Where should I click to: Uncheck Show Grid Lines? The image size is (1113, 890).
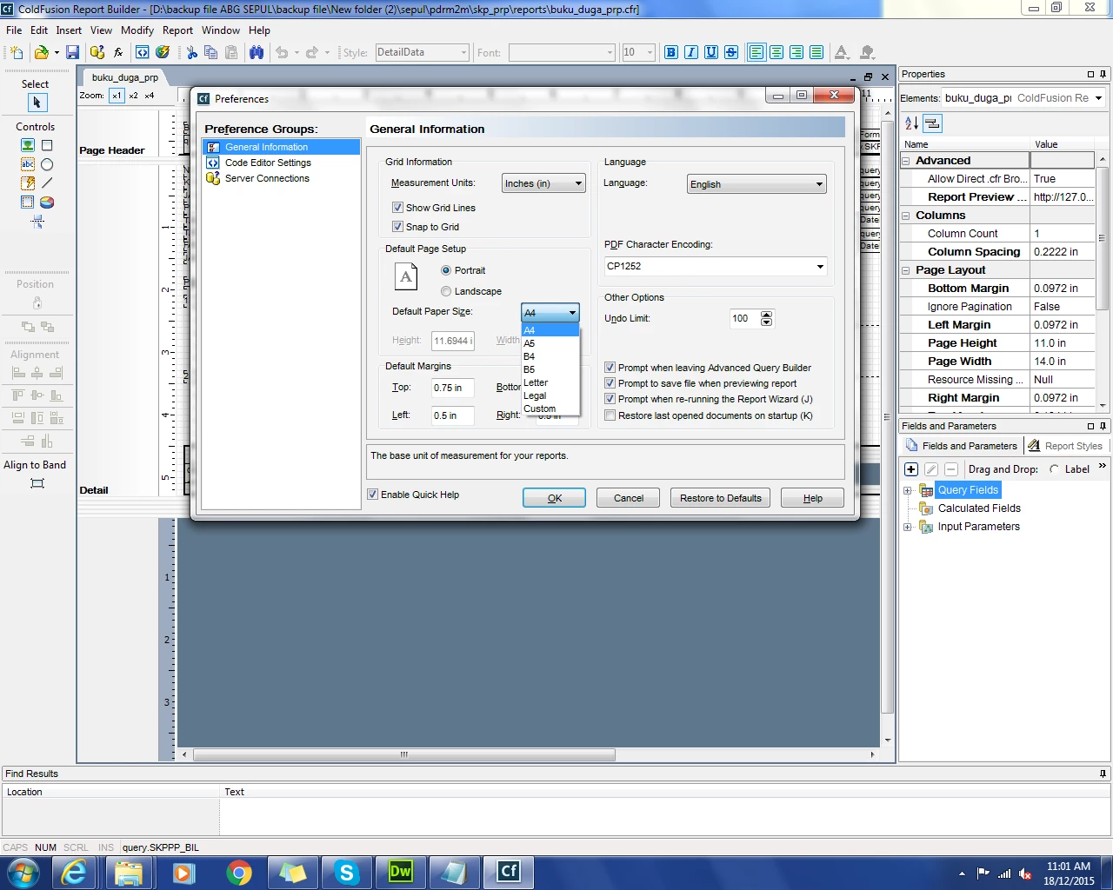coord(397,208)
